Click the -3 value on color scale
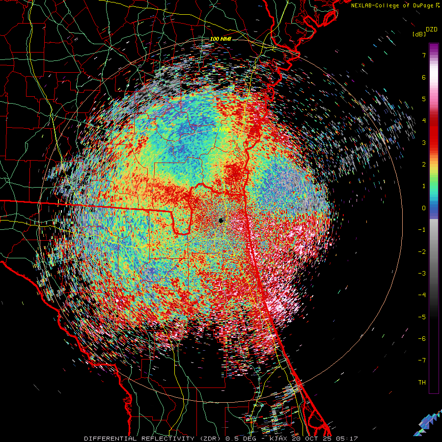442x442 pixels. pos(422,273)
